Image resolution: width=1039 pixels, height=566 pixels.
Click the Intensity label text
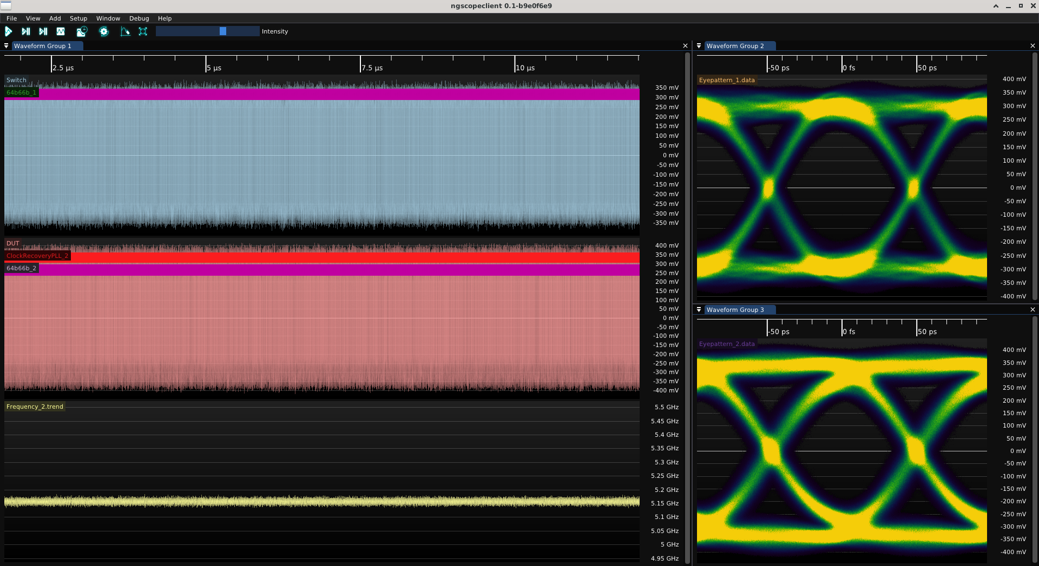275,31
